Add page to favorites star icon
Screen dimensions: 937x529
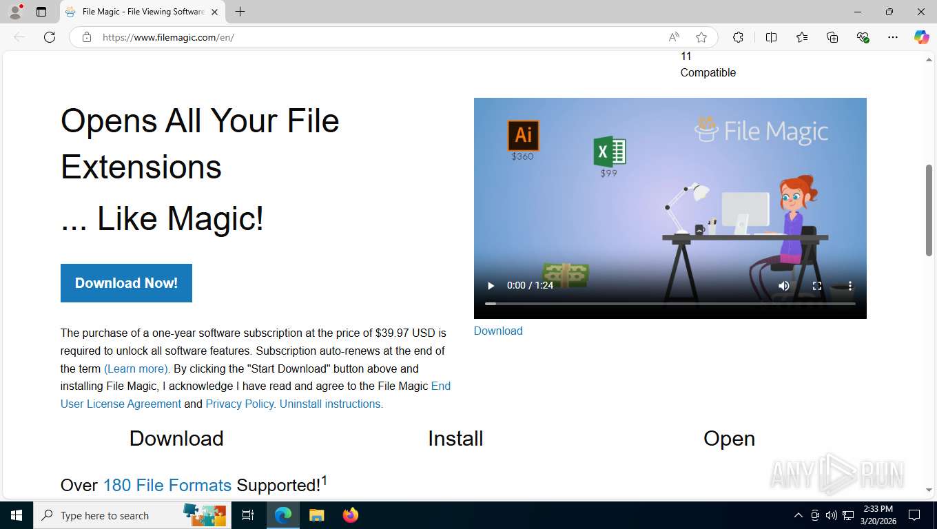(701, 37)
